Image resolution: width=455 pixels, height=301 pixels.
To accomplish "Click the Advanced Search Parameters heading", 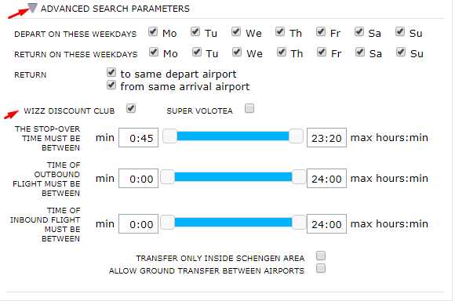I will click(115, 9).
